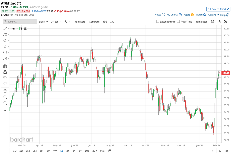Click the 27.17 x 100 bid quote

8,11
